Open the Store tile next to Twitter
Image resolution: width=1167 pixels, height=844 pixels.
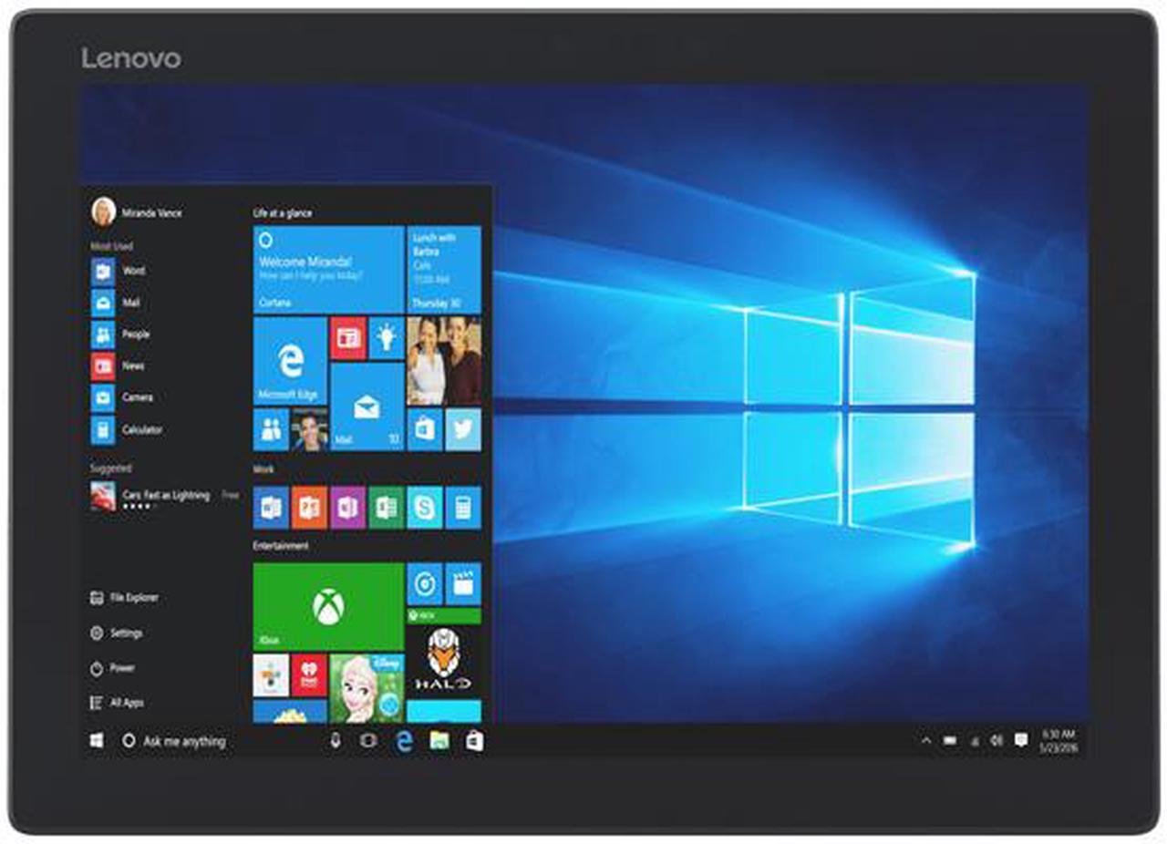[x=425, y=429]
